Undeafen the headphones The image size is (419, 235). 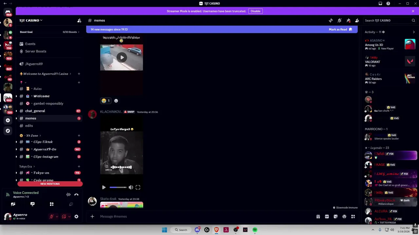64,216
